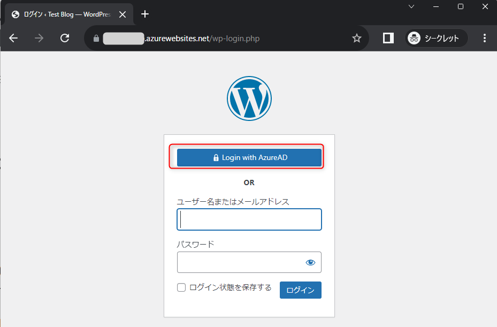Open a new tab with the plus icon

[145, 14]
